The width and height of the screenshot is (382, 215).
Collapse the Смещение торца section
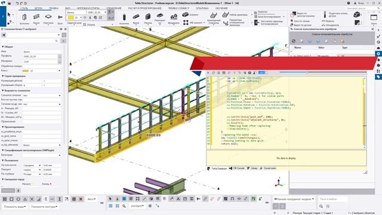point(2,179)
